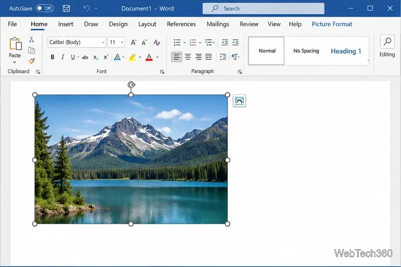Click the Editing magnifier icon

coord(387,41)
